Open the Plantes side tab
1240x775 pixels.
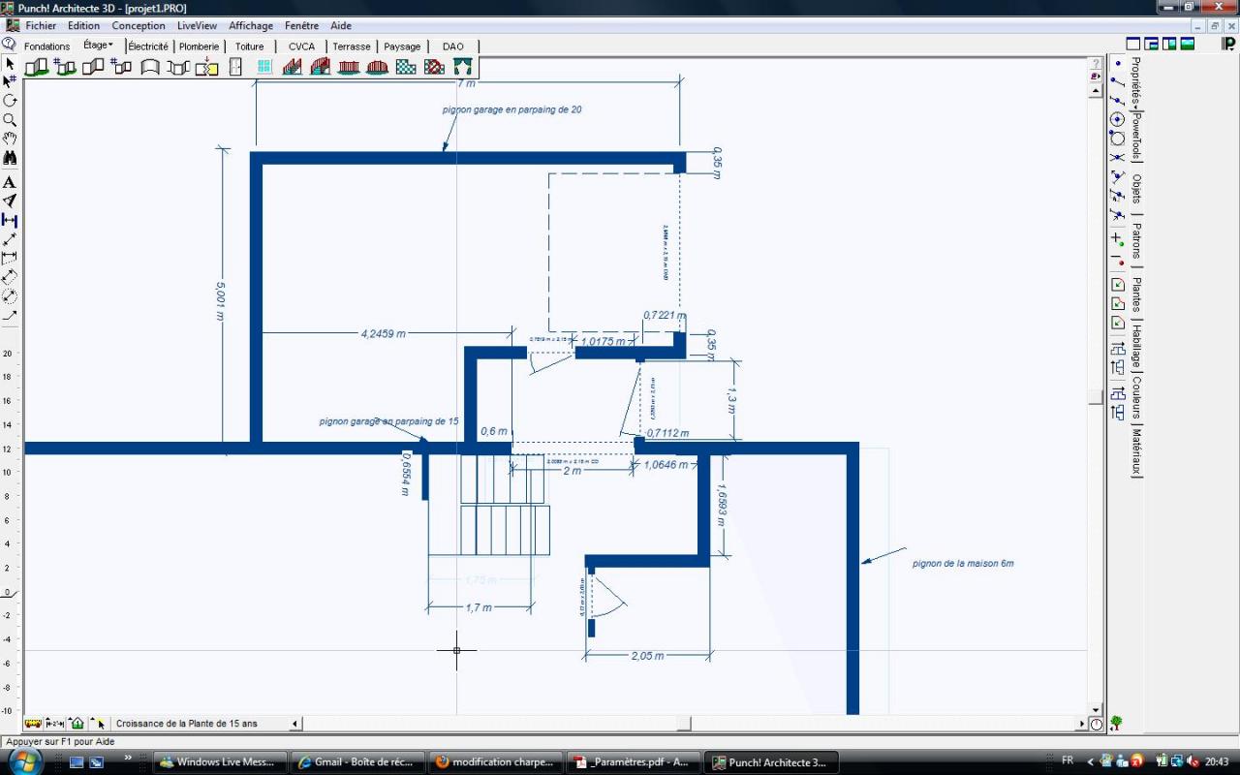pos(1136,294)
